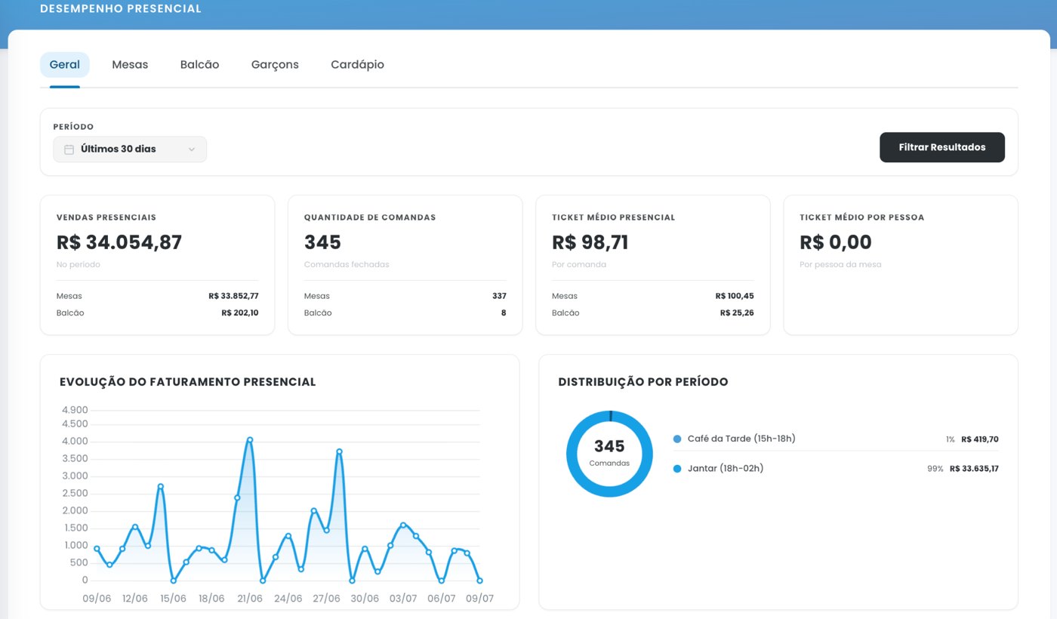This screenshot has height=619, width=1057.
Task: Click the 345 comandas count value
Action: pos(322,242)
